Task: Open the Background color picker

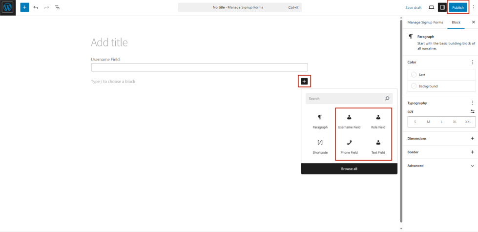Action: pyautogui.click(x=441, y=86)
